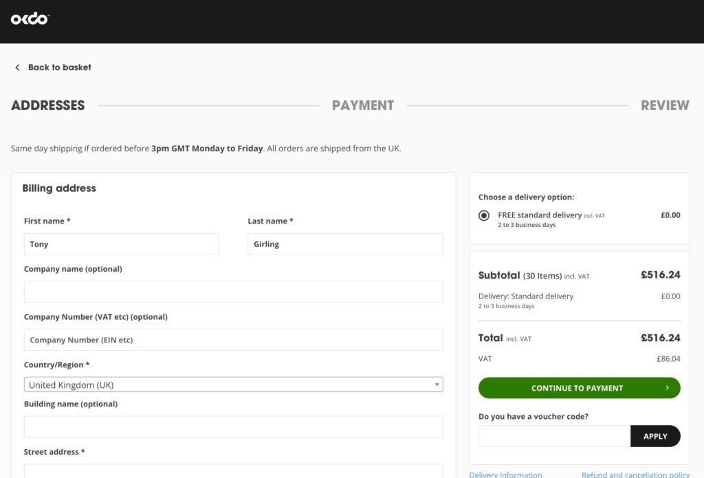Select FREE standard delivery radio option
Viewport: 704px width, 478px height.
pos(484,215)
